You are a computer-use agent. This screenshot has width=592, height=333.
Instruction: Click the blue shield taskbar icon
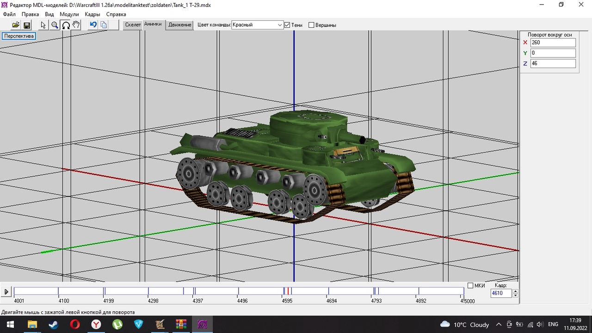[138, 324]
